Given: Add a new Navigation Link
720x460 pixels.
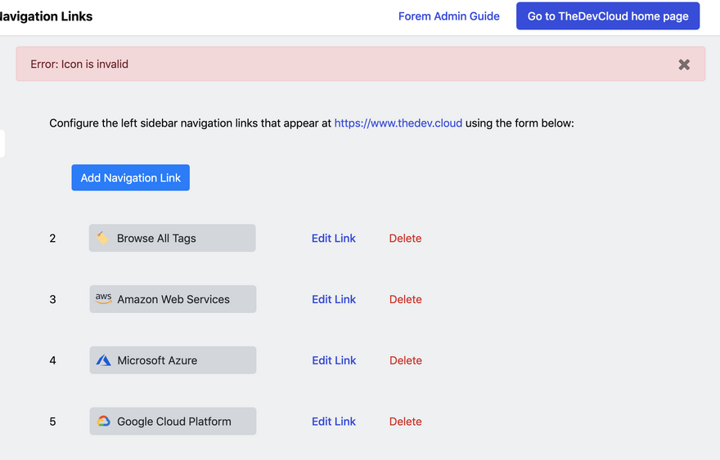Looking at the screenshot, I should (x=130, y=177).
